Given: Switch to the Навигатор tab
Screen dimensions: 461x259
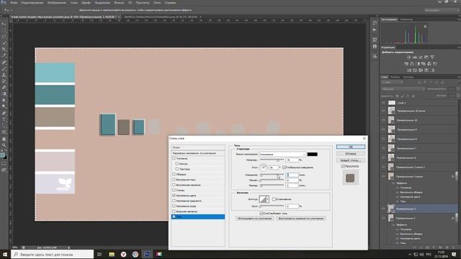Looking at the screenshot, I should click(406, 19).
